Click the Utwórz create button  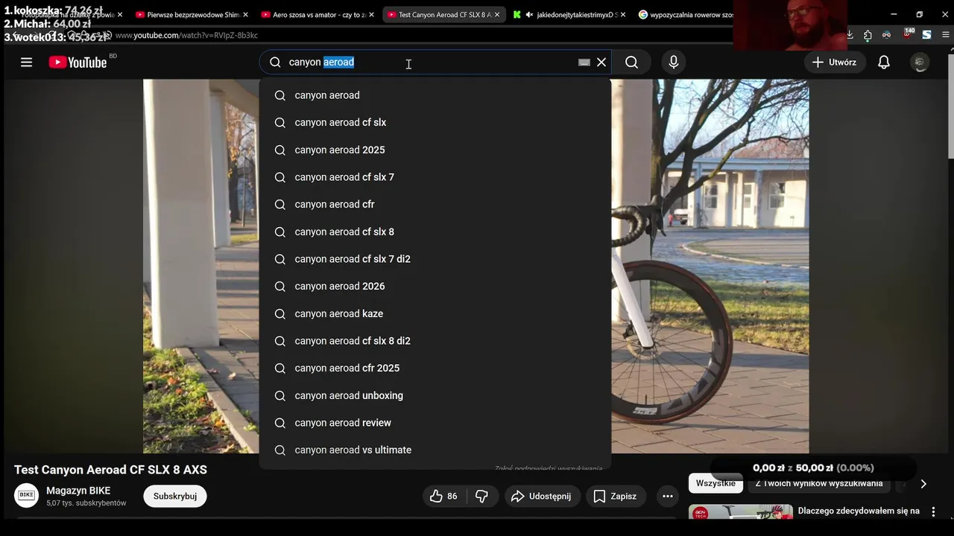pyautogui.click(x=834, y=63)
